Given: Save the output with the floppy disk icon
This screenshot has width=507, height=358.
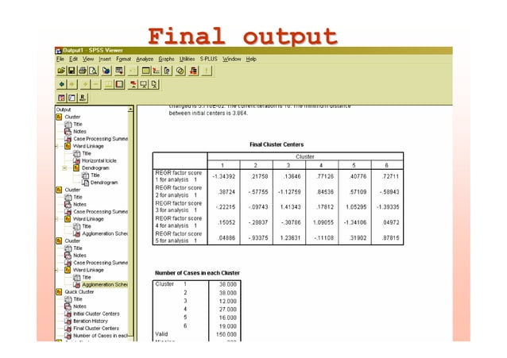Looking at the screenshot, I should (72, 71).
